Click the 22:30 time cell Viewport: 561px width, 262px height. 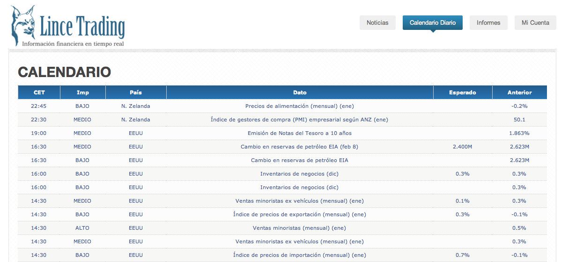[39, 120]
